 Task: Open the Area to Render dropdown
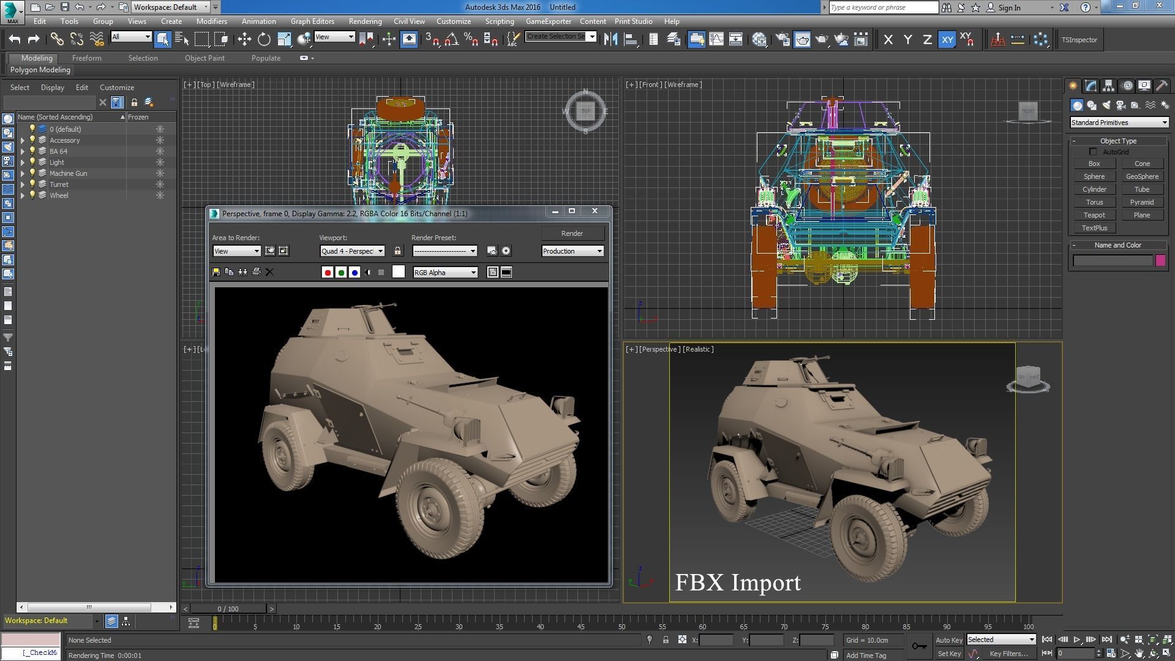pyautogui.click(x=237, y=251)
